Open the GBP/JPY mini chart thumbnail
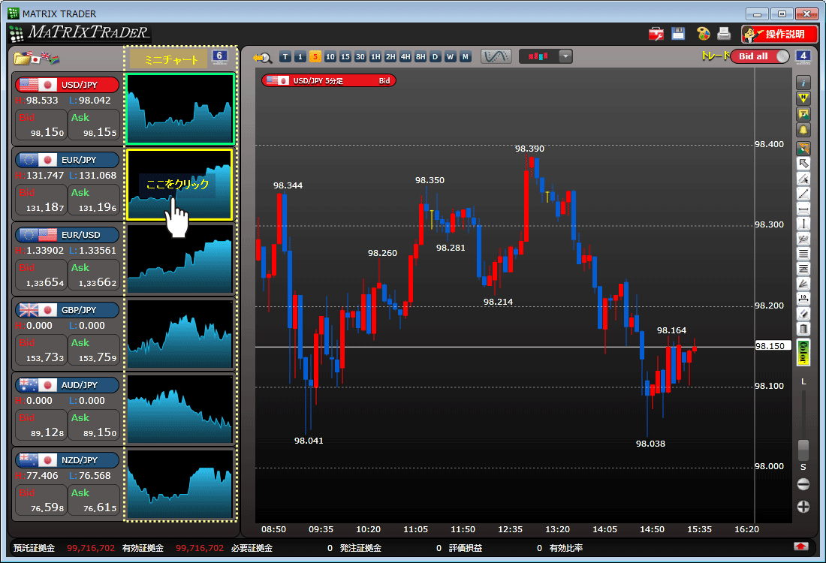 pyautogui.click(x=180, y=335)
